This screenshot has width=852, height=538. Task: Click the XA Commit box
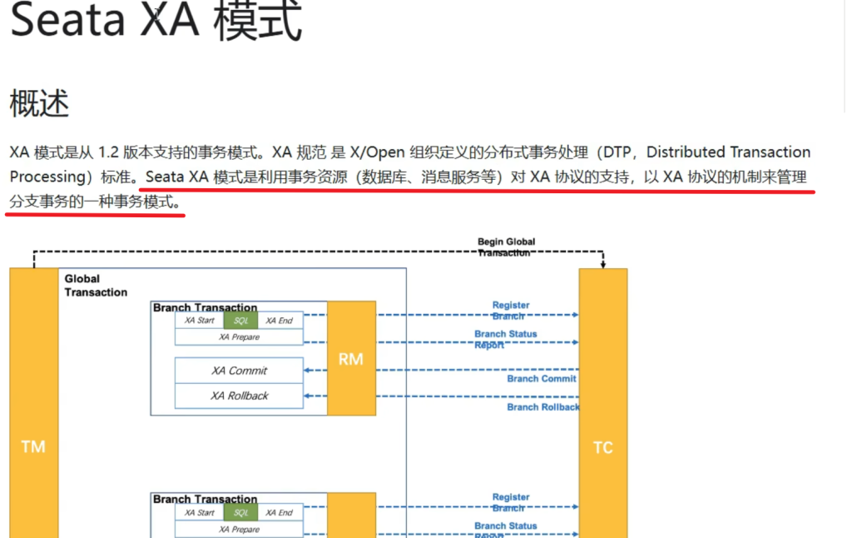(x=239, y=371)
